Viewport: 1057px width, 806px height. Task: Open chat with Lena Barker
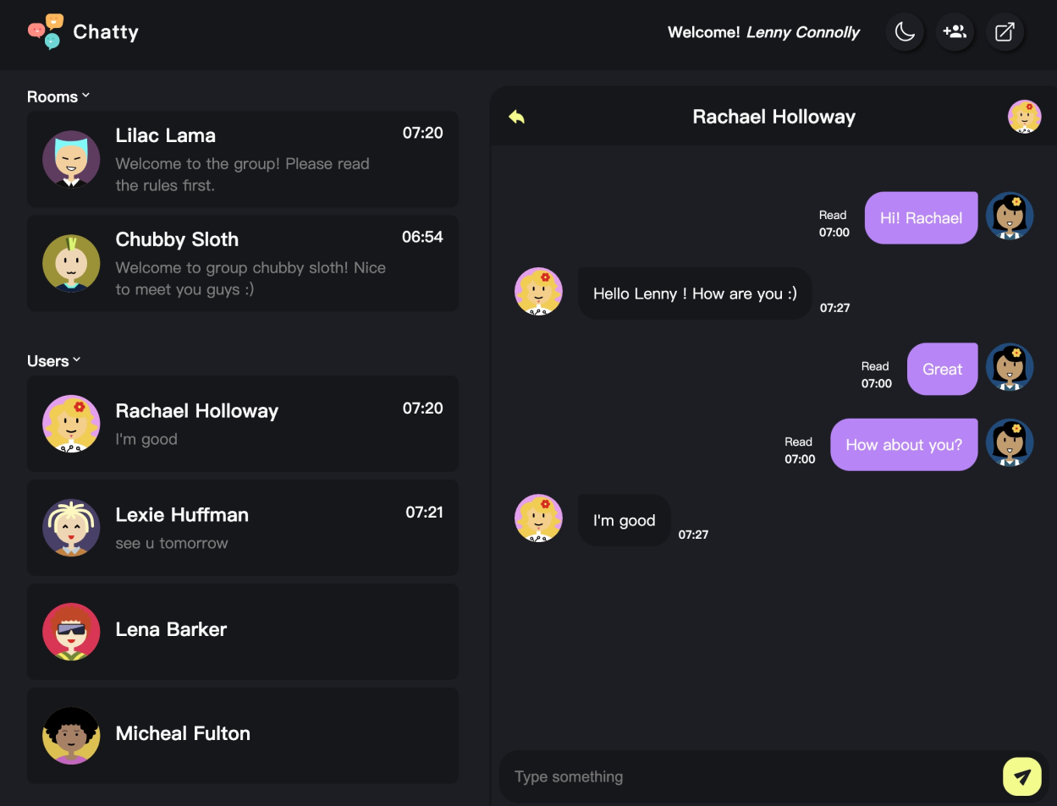click(x=243, y=632)
